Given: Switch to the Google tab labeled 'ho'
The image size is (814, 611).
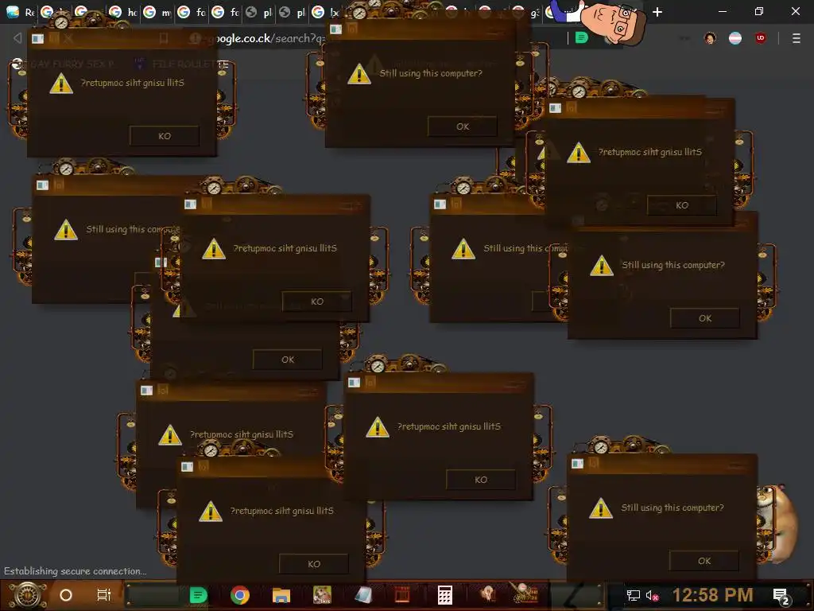Looking at the screenshot, I should coord(123,11).
